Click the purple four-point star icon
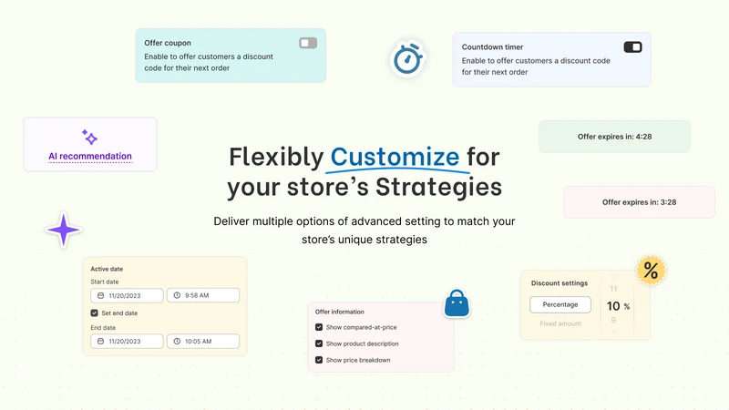Viewport: 729px width, 410px height. tap(64, 230)
